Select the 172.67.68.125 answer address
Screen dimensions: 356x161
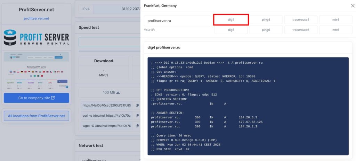(251, 122)
